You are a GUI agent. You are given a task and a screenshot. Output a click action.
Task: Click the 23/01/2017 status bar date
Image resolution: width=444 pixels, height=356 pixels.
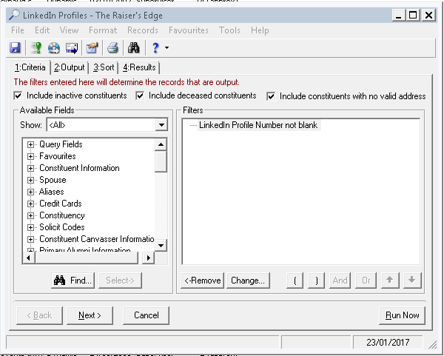(388, 343)
